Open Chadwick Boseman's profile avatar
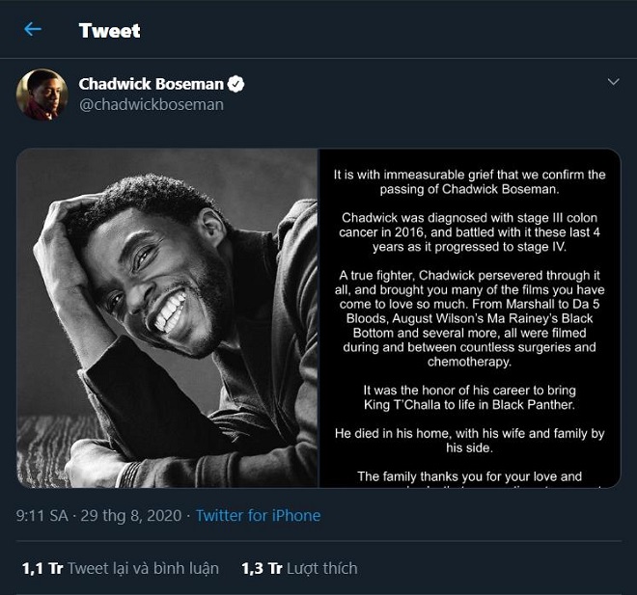 [x=42, y=95]
